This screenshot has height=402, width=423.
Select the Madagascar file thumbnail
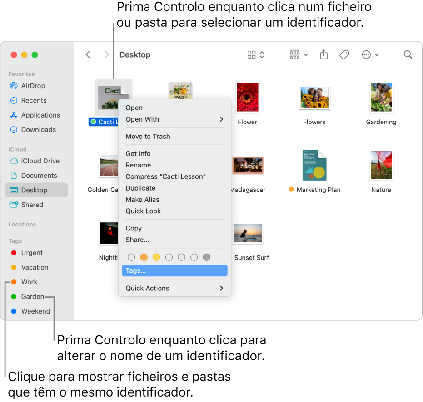(x=248, y=165)
